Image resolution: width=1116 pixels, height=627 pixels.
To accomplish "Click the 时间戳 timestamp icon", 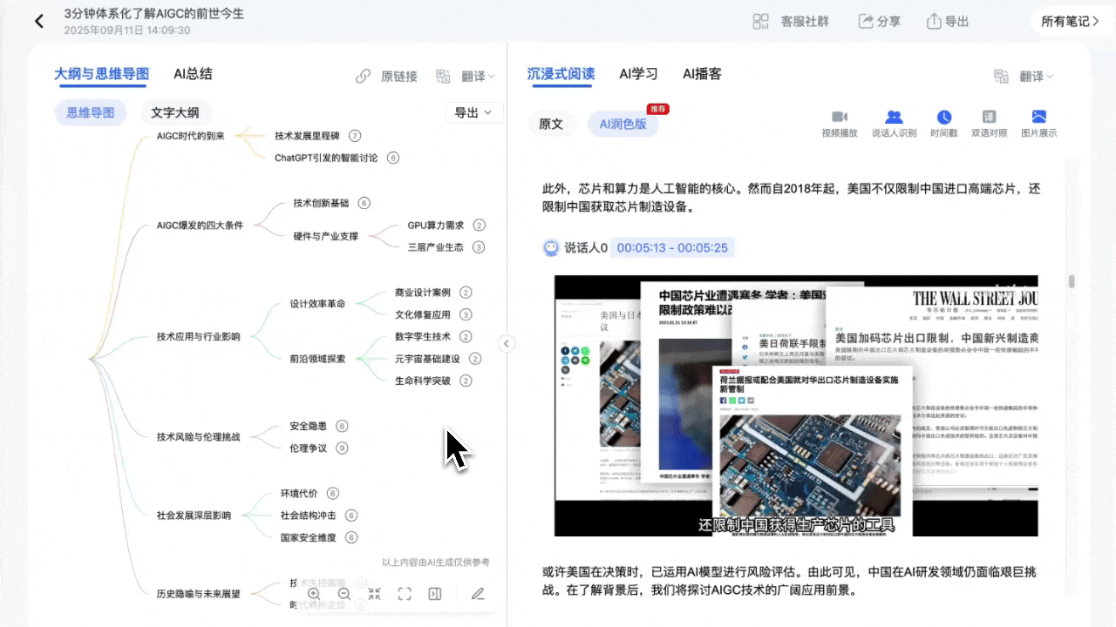I will (943, 124).
